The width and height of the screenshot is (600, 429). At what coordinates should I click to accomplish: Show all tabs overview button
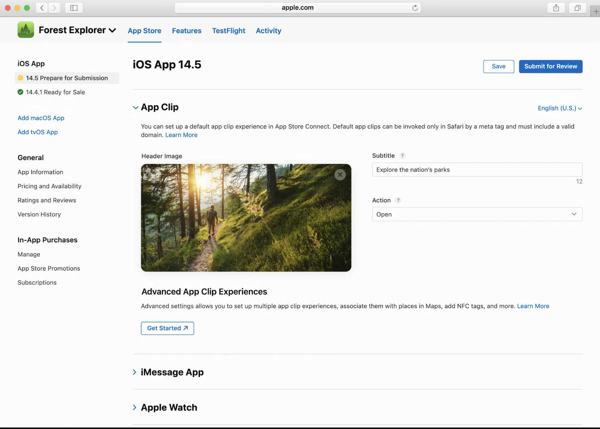577,8
